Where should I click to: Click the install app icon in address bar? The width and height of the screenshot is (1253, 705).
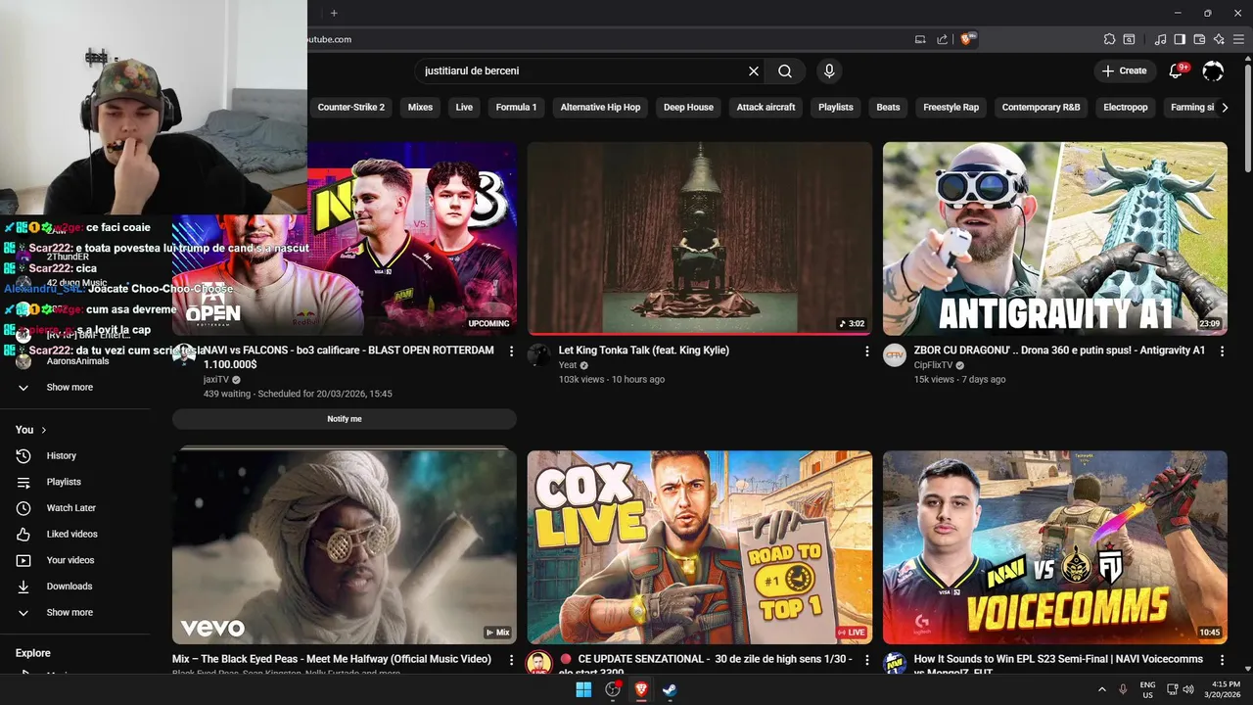coord(920,39)
